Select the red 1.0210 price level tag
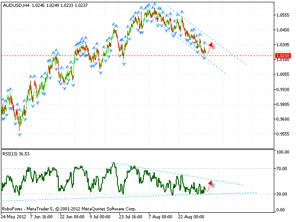 click(282, 56)
